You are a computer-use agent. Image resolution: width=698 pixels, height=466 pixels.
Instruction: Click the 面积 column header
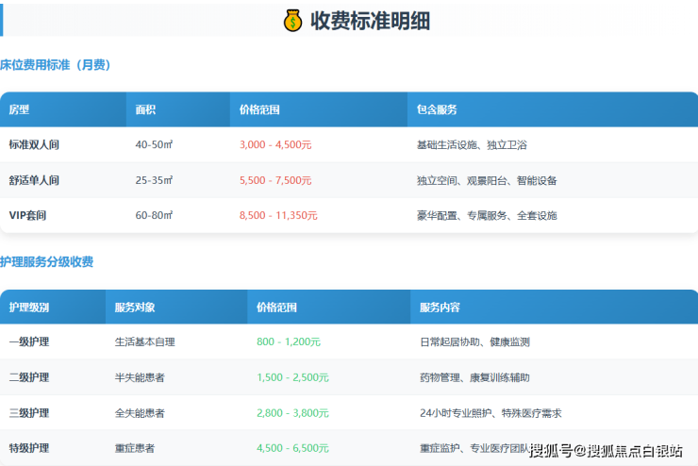(x=145, y=109)
